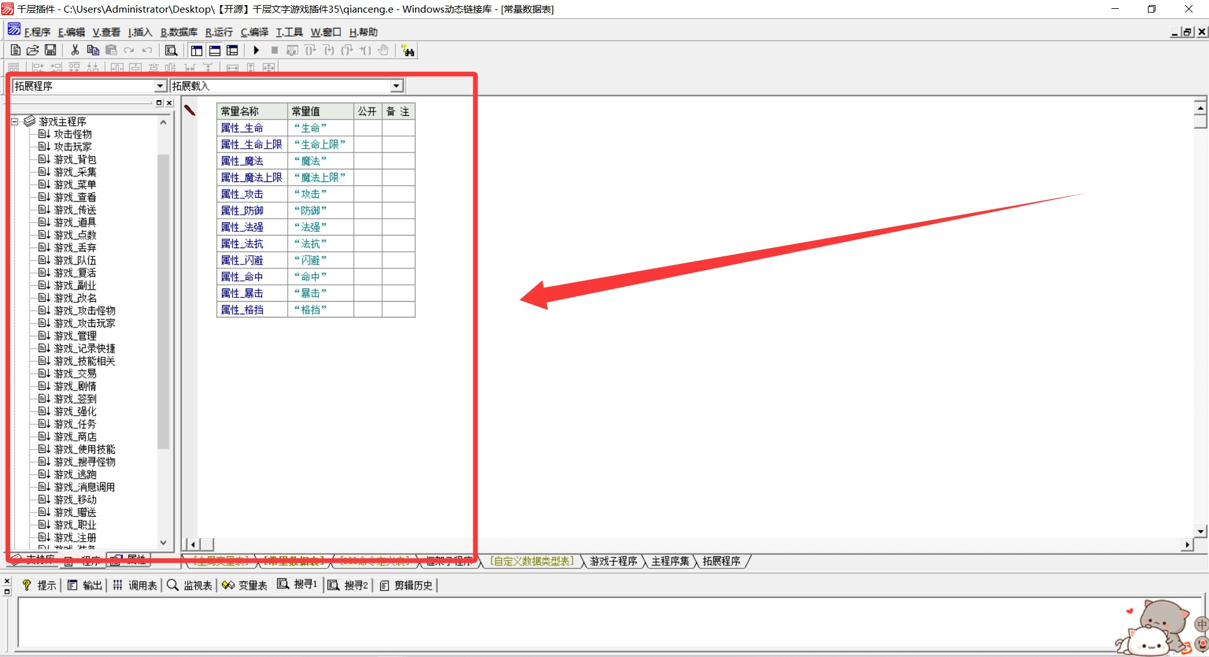The image size is (1209, 657).
Task: Switch to the 主程序集 tab
Action: (670, 561)
